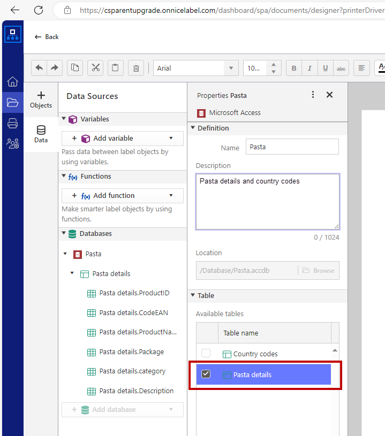The height and width of the screenshot is (436, 385).
Task: Click the Name input field containing Pasta
Action: click(x=292, y=147)
